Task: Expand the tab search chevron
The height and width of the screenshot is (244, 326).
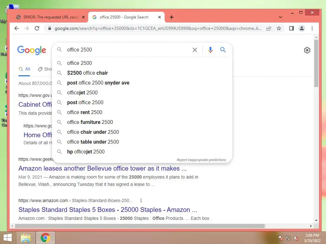Action: (280, 17)
